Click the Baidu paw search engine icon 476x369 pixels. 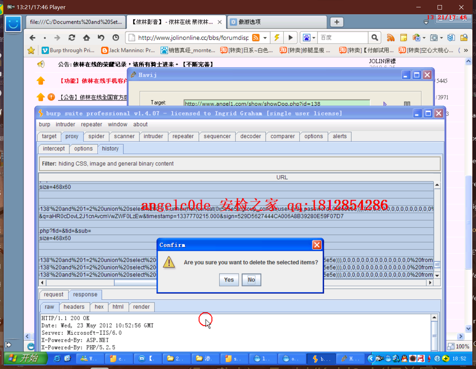tap(306, 38)
